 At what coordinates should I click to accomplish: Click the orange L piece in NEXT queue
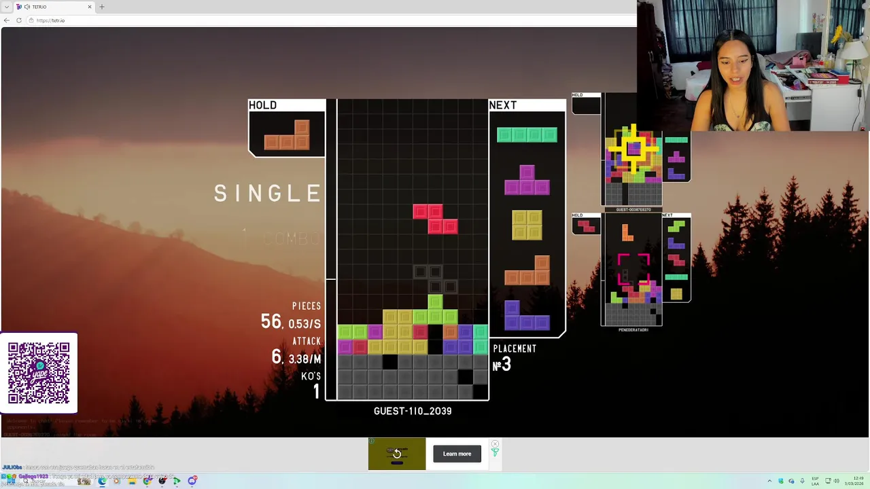coord(527,270)
